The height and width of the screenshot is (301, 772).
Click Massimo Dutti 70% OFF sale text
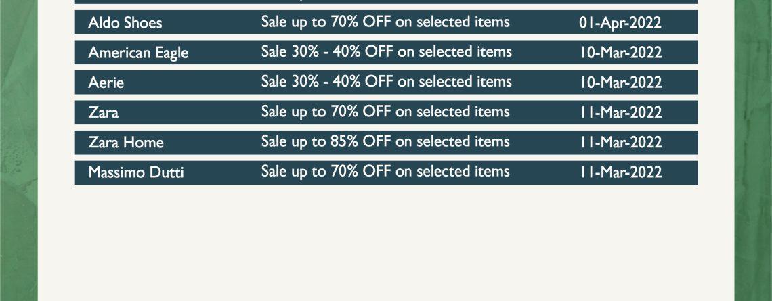[x=385, y=172]
